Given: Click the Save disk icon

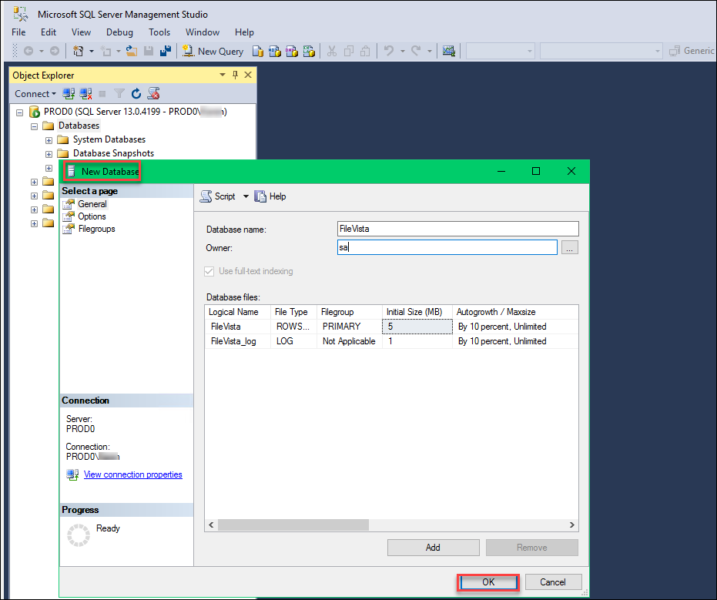Looking at the screenshot, I should (x=149, y=51).
